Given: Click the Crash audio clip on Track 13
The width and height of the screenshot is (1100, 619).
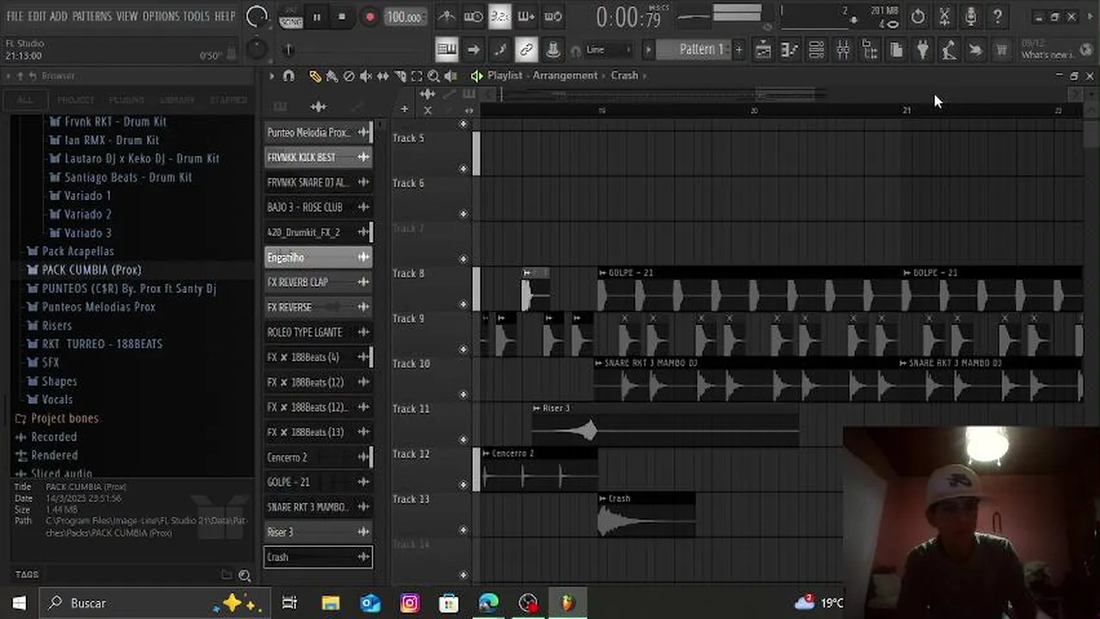Looking at the screenshot, I should point(646,514).
